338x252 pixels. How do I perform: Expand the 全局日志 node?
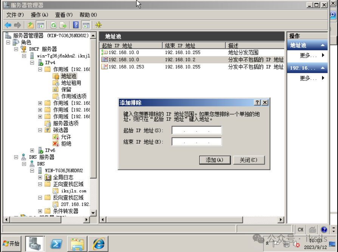click(x=40, y=177)
